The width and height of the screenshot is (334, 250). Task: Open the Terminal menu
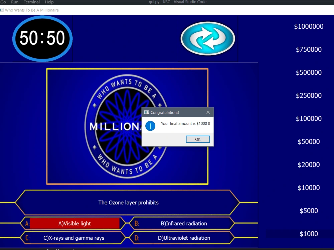point(31,2)
